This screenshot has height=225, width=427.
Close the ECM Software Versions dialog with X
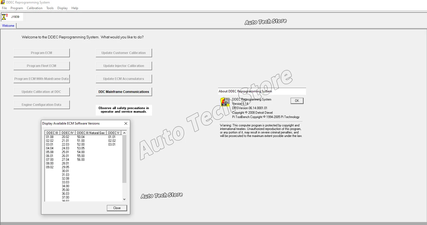(126, 123)
